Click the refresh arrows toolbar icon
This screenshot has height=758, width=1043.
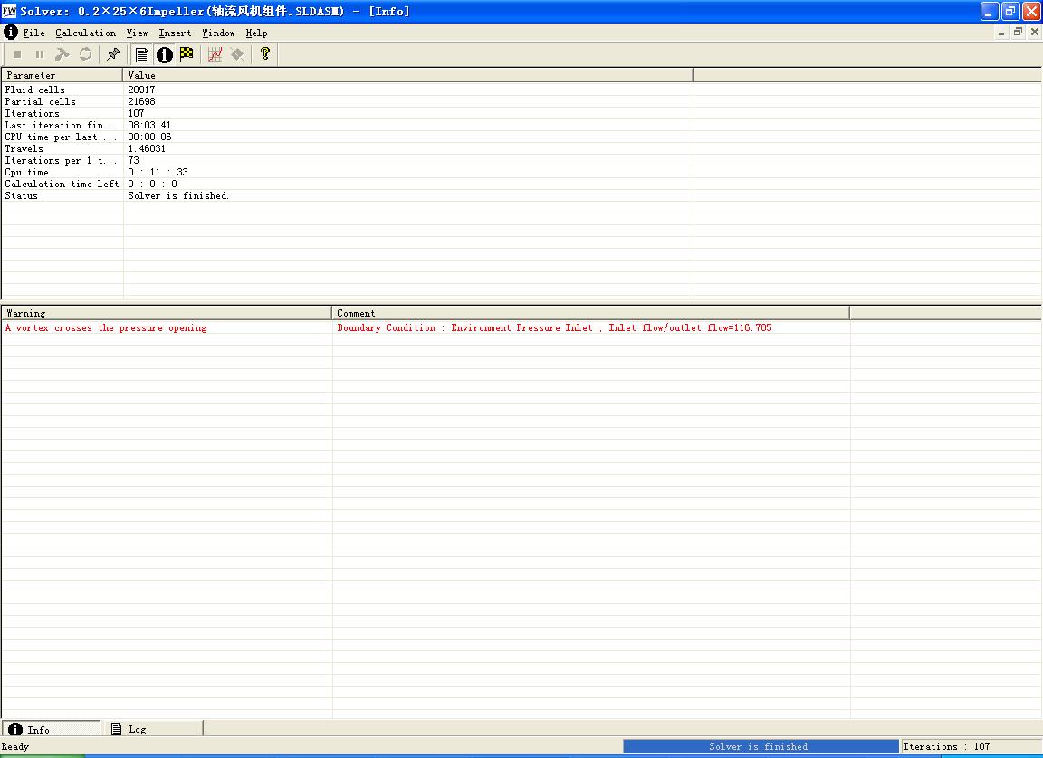(x=85, y=54)
